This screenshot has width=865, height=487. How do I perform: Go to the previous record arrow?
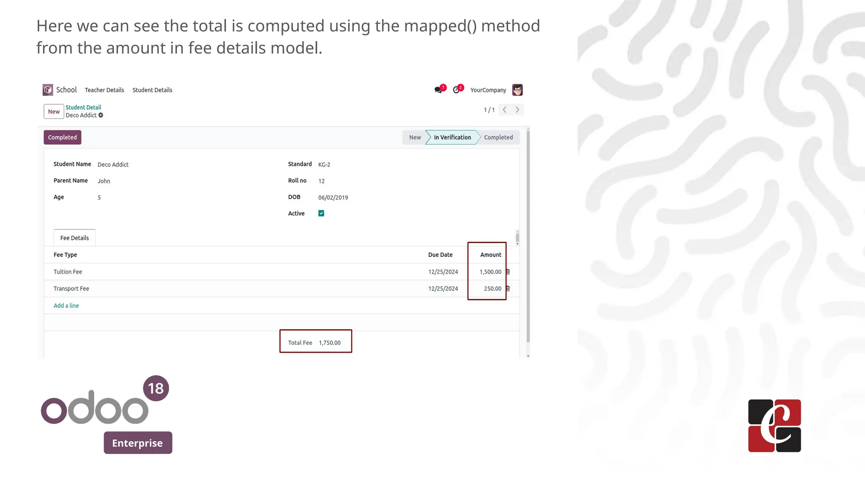click(505, 110)
